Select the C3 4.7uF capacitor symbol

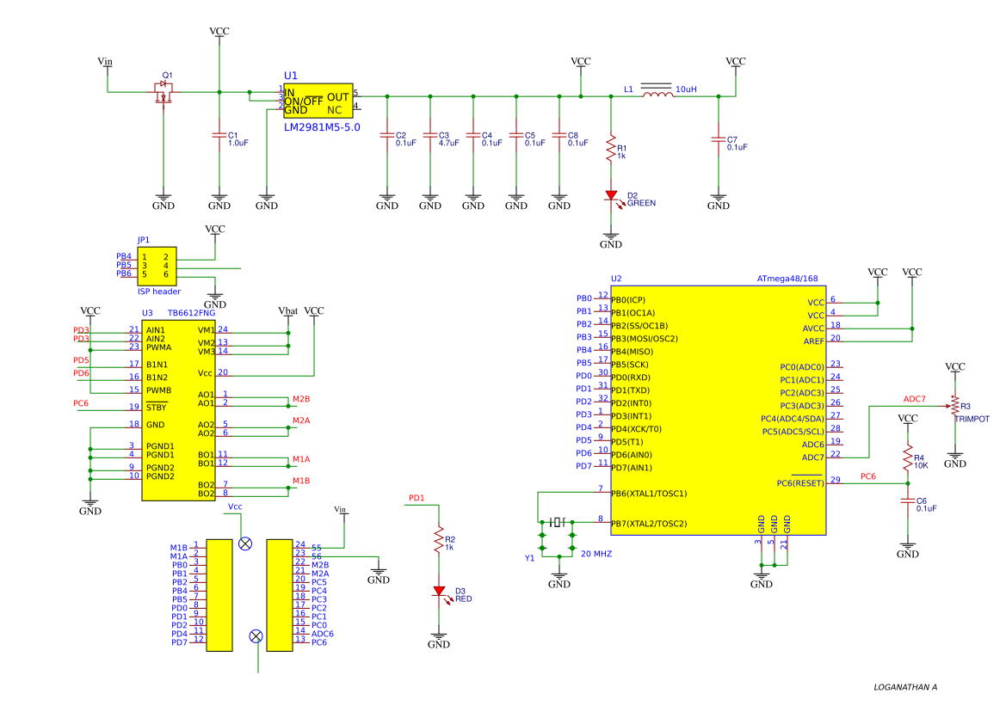[x=430, y=135]
